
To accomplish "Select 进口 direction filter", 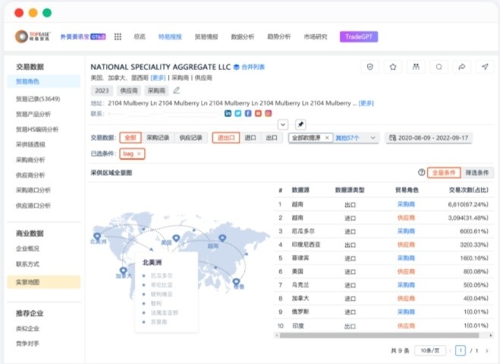I will (x=250, y=138).
